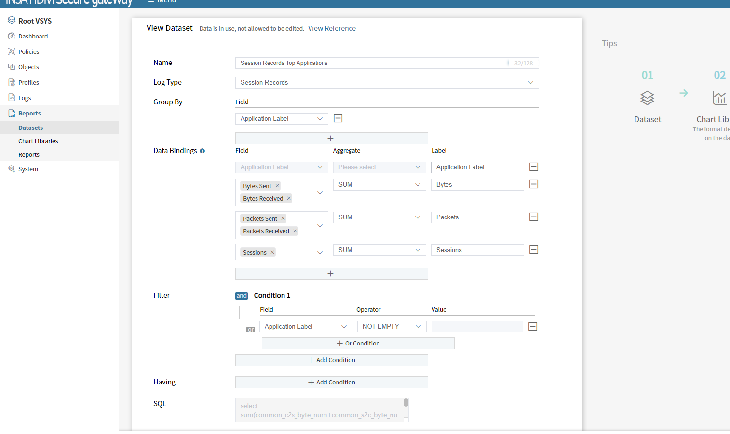Remove the Packets Received tag
Screen dimensions: 730x434
(295, 231)
